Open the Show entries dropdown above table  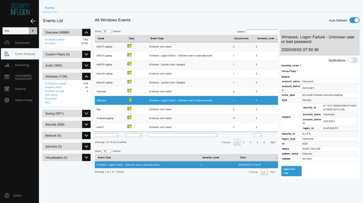point(107,32)
